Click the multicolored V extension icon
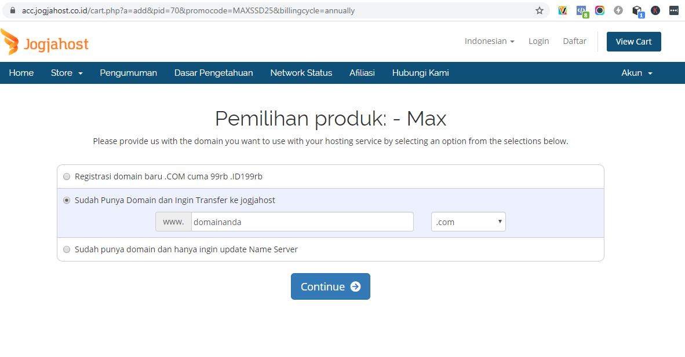 tap(562, 10)
